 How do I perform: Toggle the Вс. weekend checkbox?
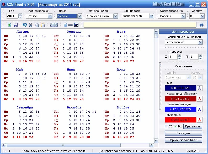pos(175,126)
